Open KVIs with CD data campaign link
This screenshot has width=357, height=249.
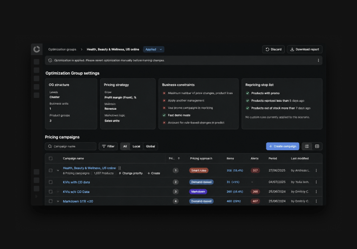point(76,182)
